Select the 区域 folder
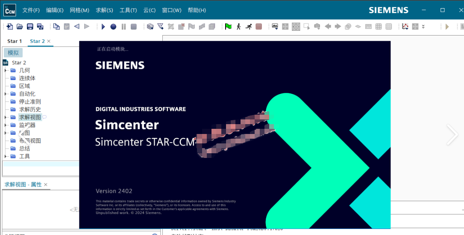The width and height of the screenshot is (464, 235). 24,86
